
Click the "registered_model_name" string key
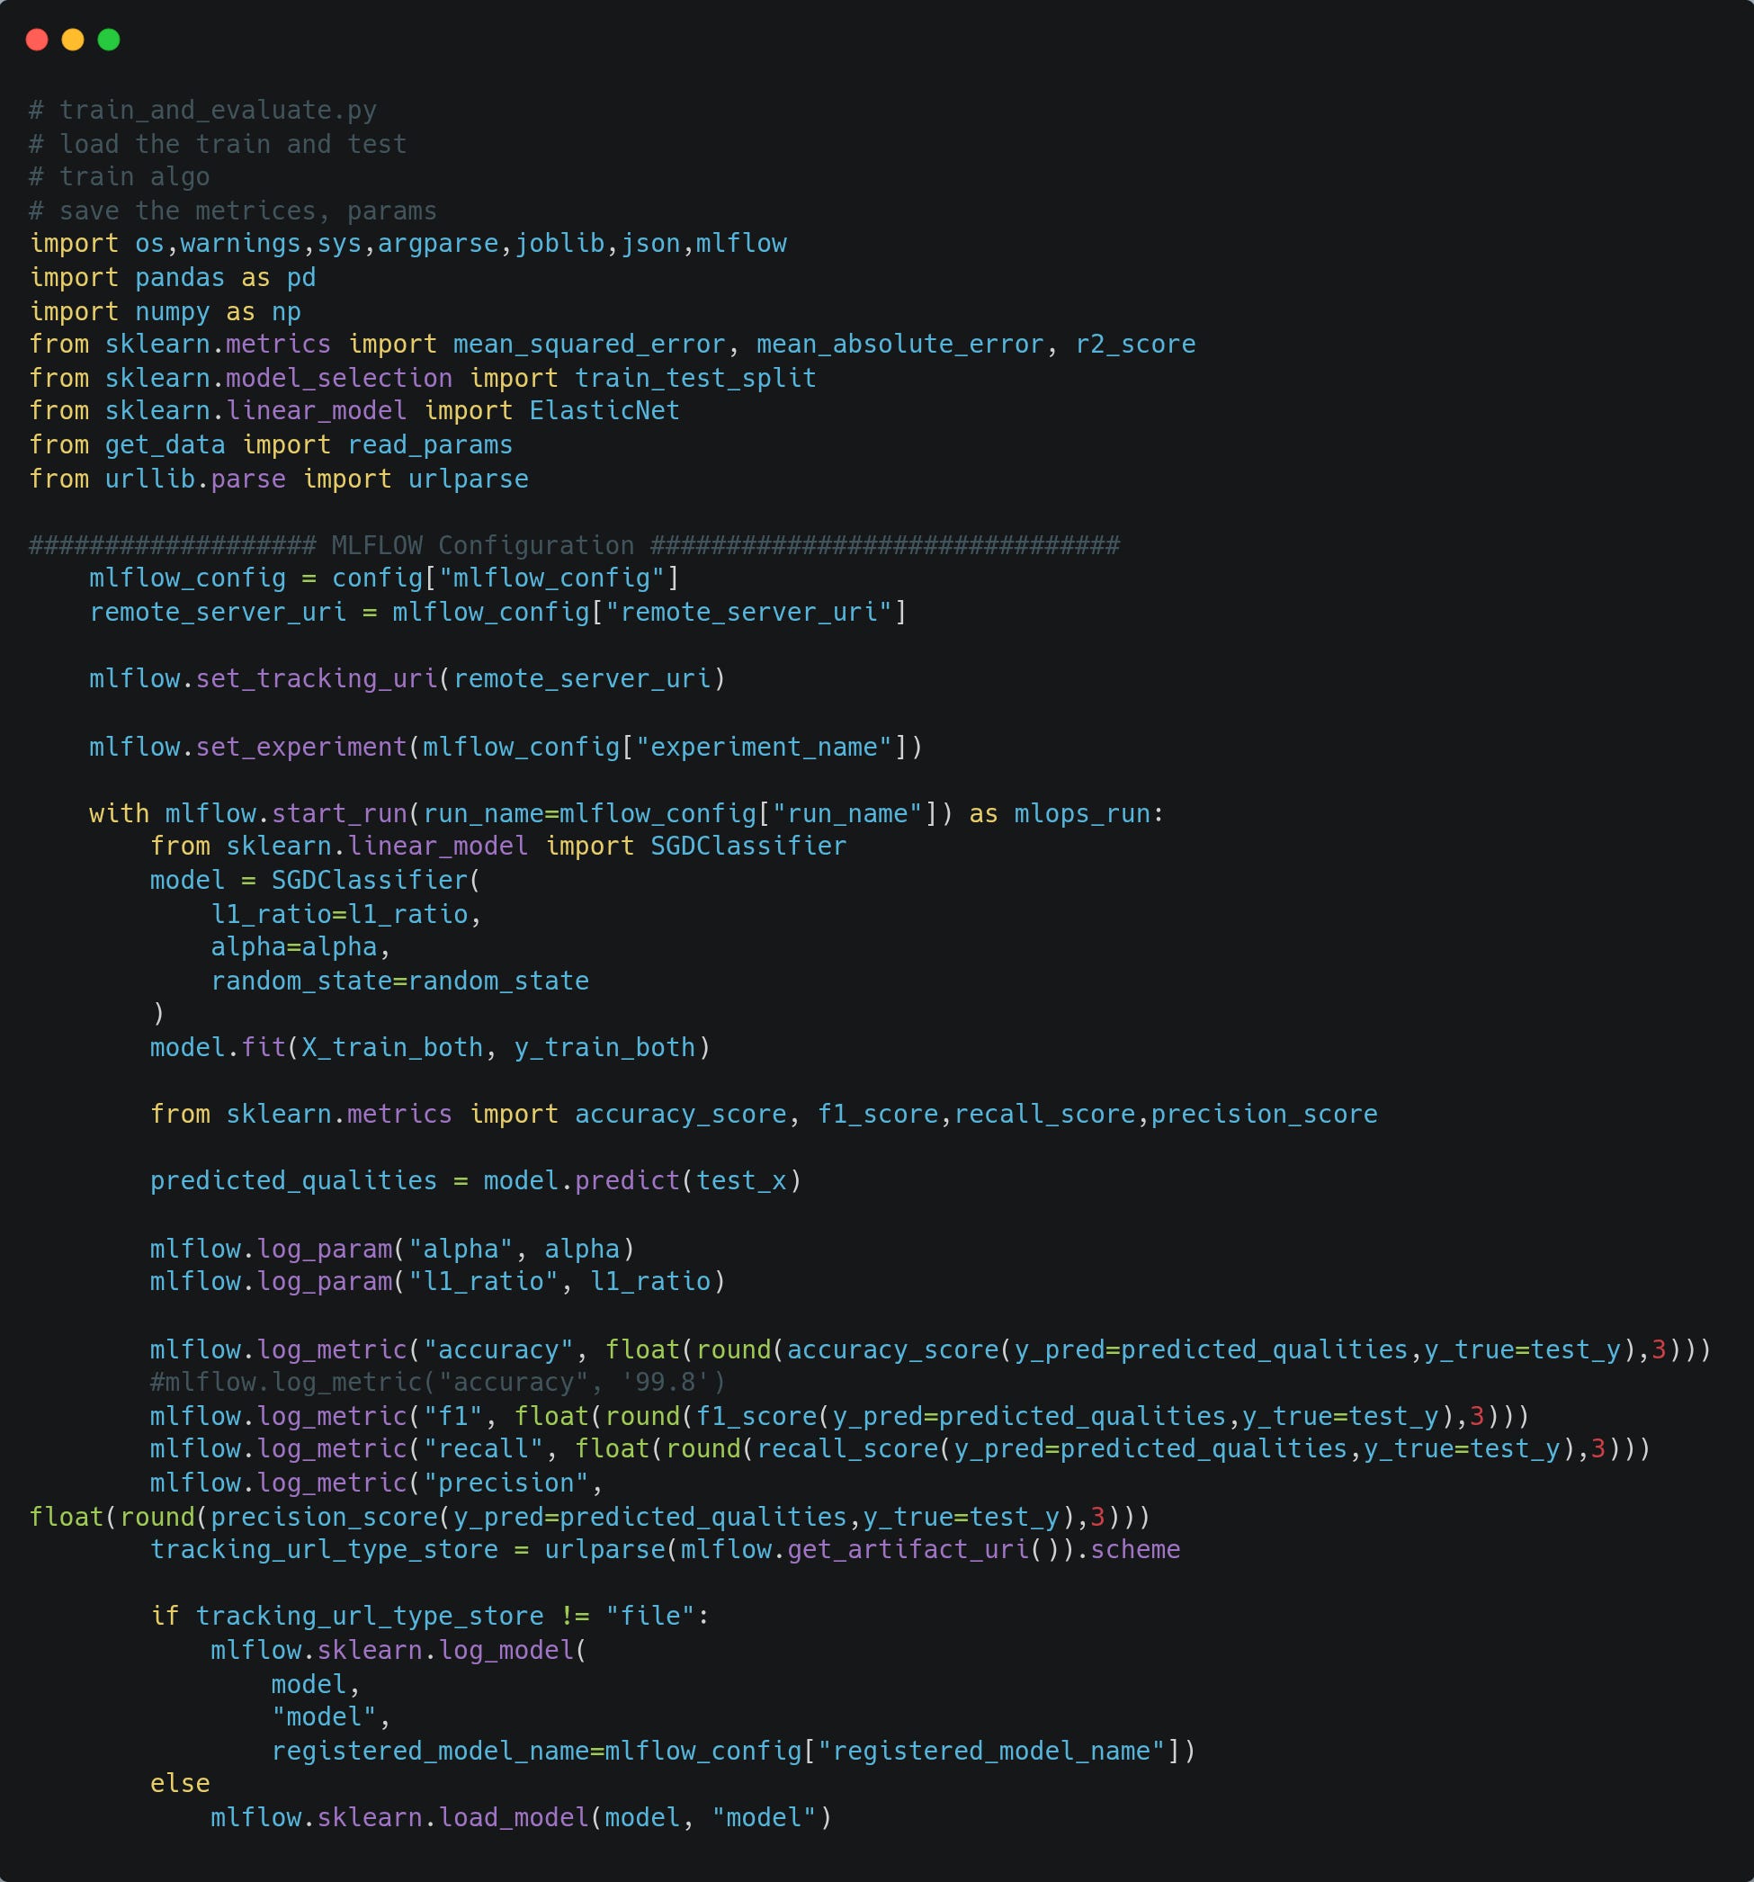point(990,1752)
